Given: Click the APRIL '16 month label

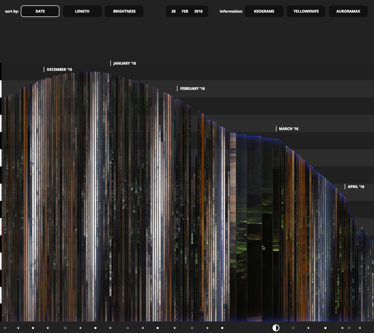Looking at the screenshot, I should [x=356, y=187].
